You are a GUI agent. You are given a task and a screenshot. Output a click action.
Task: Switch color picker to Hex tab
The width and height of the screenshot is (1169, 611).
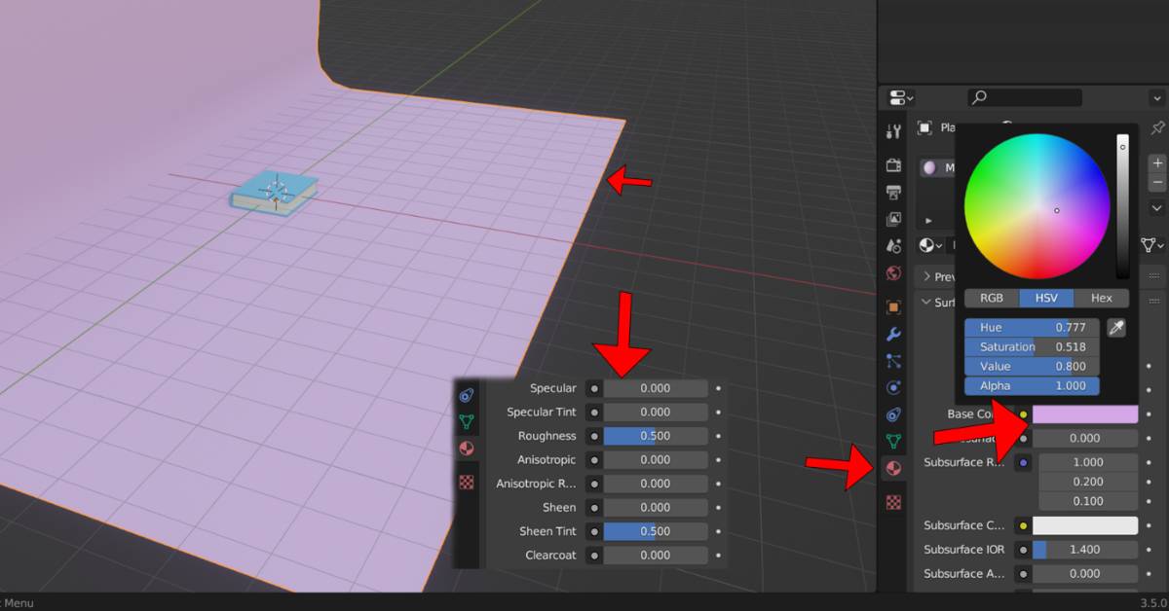pyautogui.click(x=1102, y=298)
